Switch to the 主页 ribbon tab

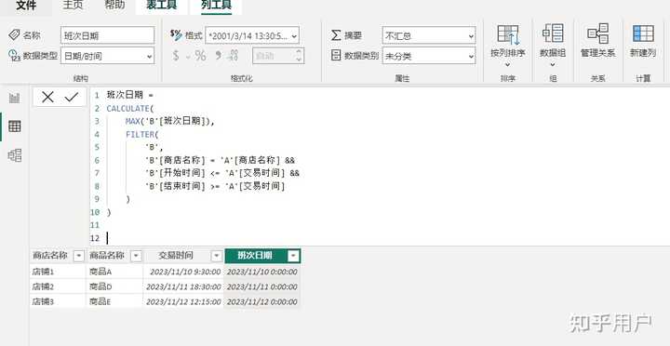[x=73, y=6]
